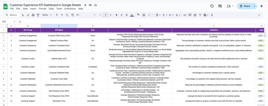Image resolution: width=268 pixels, height=106 pixels.
Task: Select the Lifetime Value (LTV) cell
Action: (59, 59)
